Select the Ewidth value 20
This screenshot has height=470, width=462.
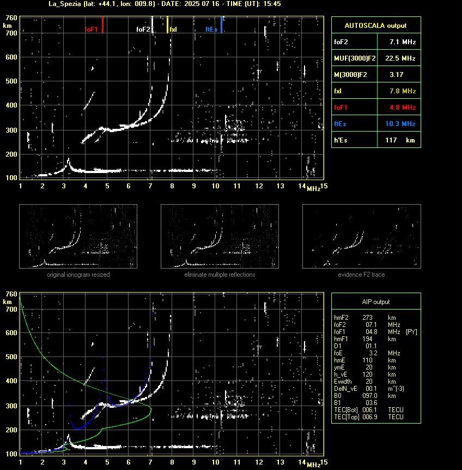pos(369,382)
